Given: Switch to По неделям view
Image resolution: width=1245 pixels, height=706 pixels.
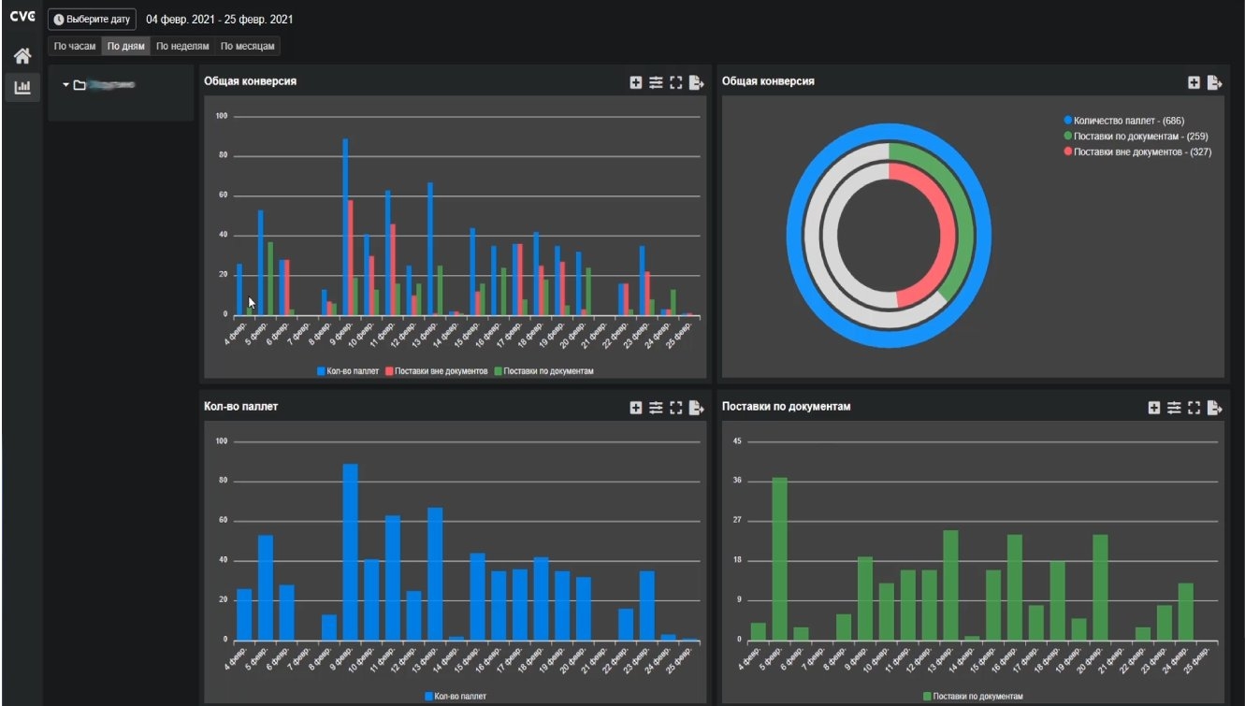Looking at the screenshot, I should (x=181, y=46).
